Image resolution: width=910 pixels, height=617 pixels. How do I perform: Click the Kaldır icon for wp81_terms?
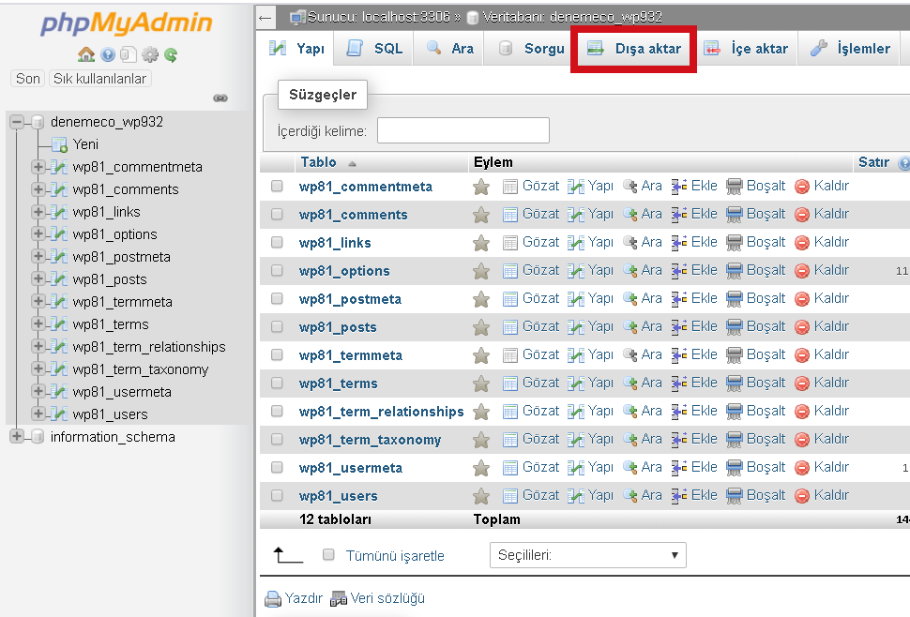point(802,384)
